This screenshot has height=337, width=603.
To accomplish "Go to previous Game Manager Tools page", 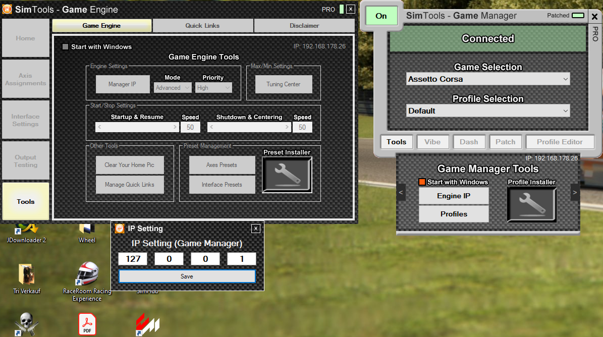I will 401,193.
